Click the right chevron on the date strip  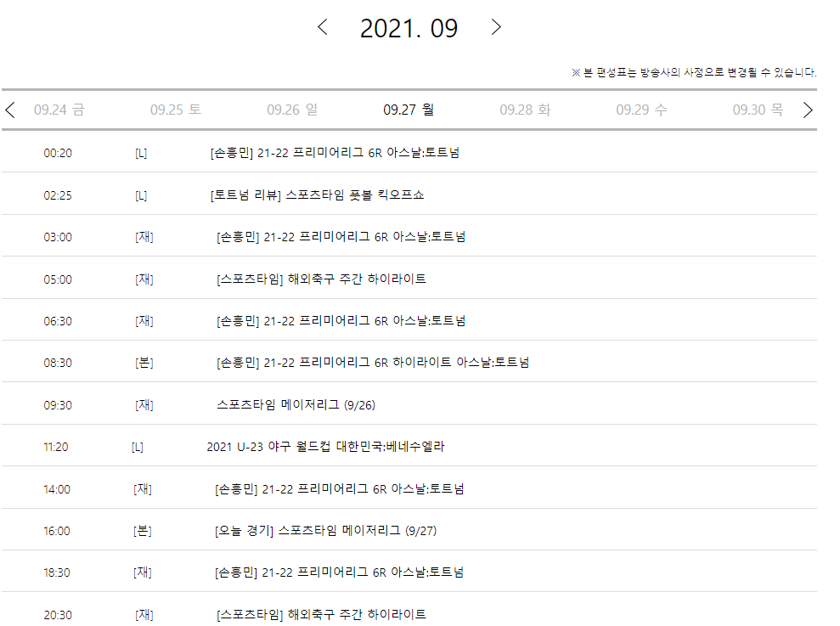tap(808, 110)
